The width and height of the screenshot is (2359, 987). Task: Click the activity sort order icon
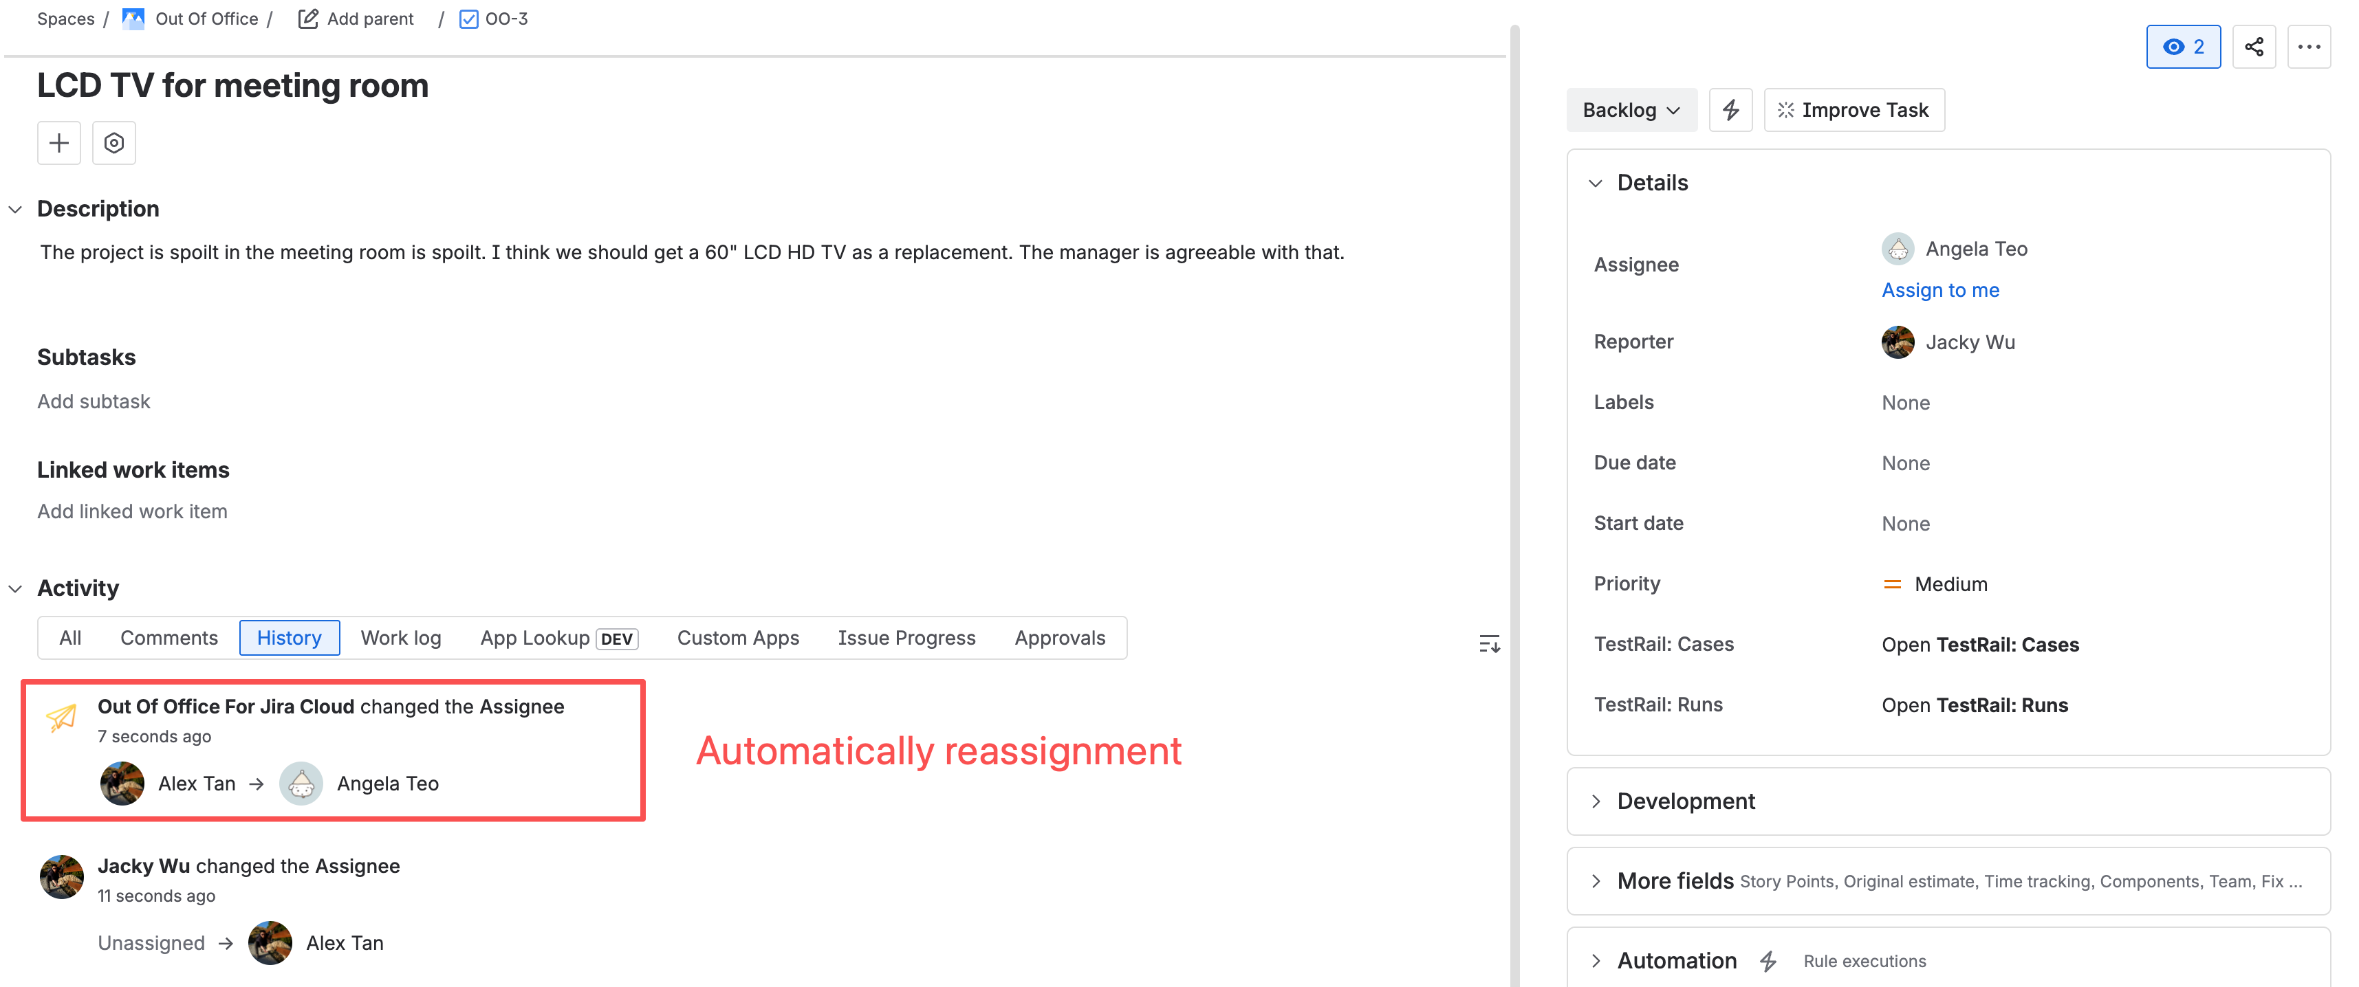click(1489, 643)
